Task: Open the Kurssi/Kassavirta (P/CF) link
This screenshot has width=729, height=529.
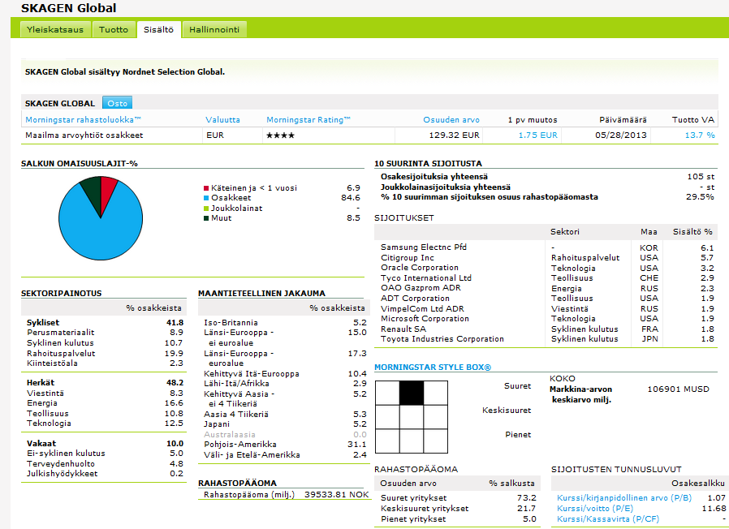Action: [x=608, y=518]
